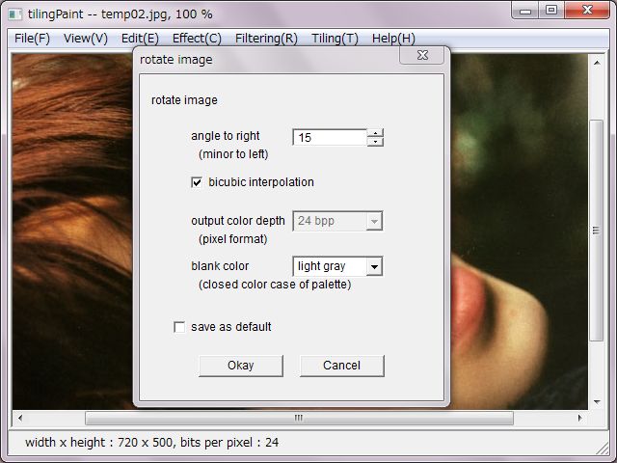The image size is (617, 463).
Task: Click the vertical scrollbar down arrow
Action: (597, 402)
